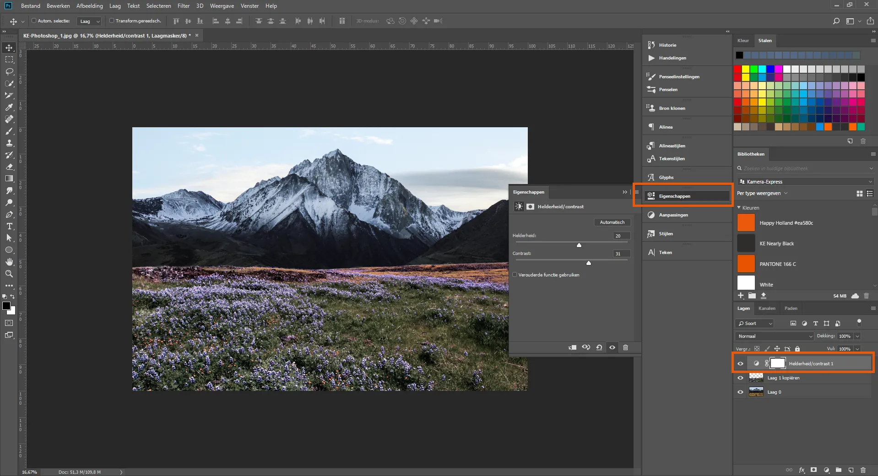Check Verouderde functie gebruiken
Screen dimensions: 878x476
[515, 275]
